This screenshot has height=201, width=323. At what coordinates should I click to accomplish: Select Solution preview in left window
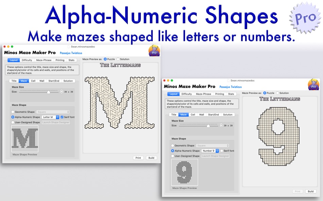coord(118,59)
